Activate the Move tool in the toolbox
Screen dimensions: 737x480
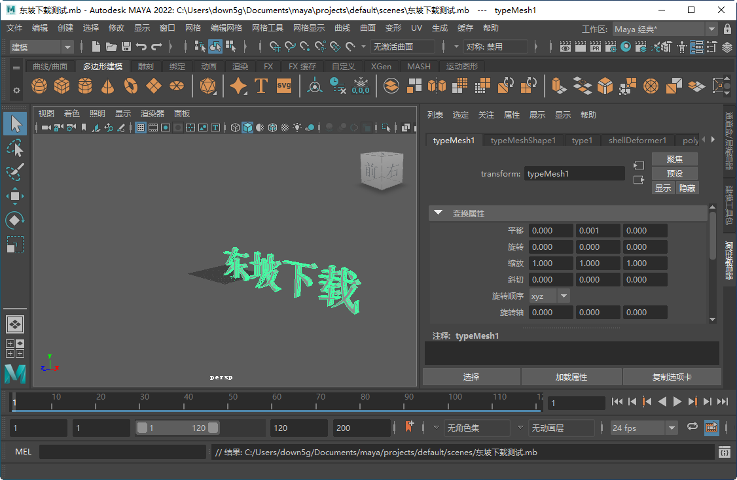tap(16, 196)
